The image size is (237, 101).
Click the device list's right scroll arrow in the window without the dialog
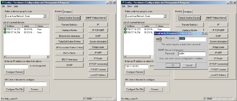point(48,56)
